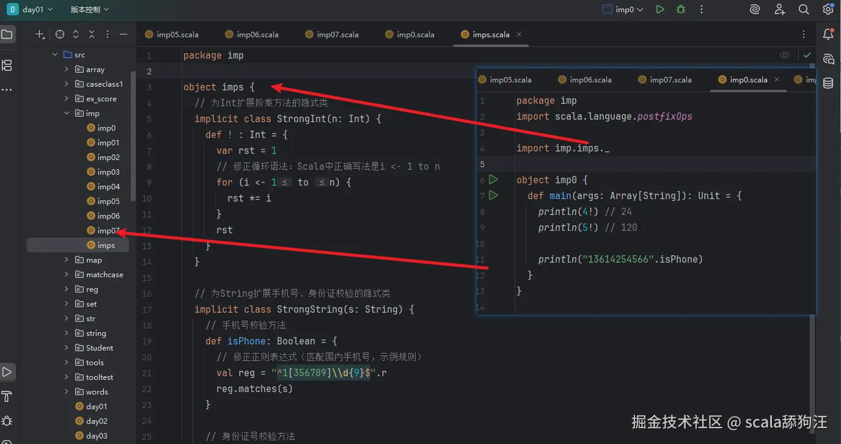Click the 'package imp' line in main editor
The width and height of the screenshot is (841, 444).
click(213, 55)
